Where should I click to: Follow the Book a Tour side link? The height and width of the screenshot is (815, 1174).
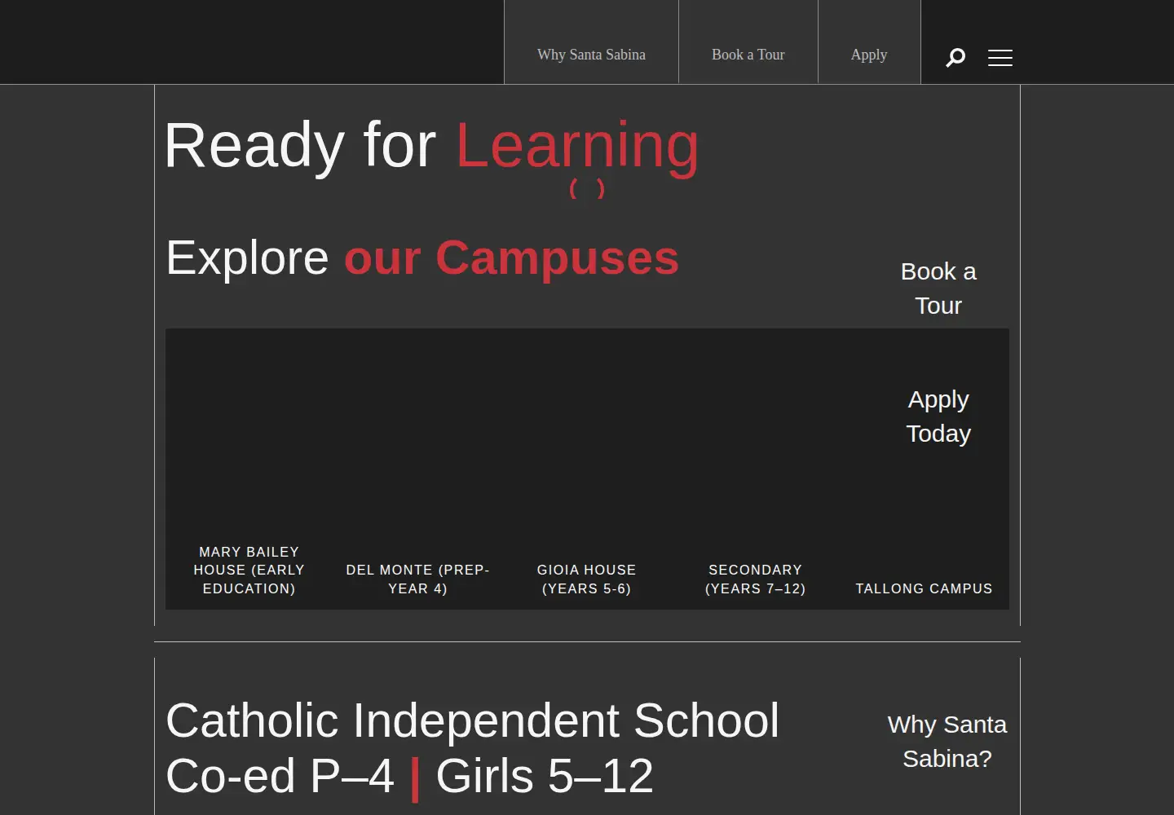(x=938, y=289)
